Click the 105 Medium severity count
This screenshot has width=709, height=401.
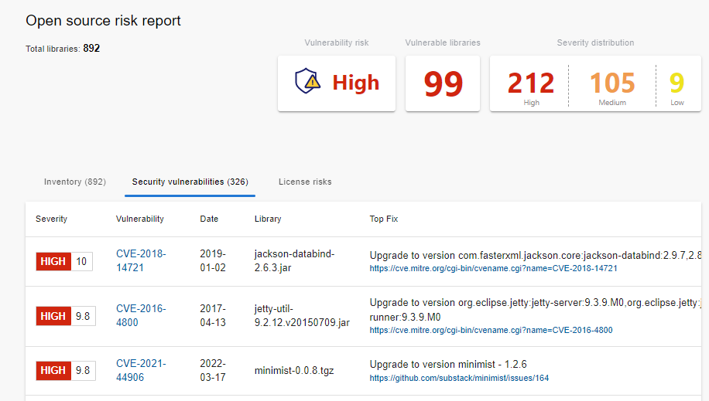pyautogui.click(x=612, y=83)
